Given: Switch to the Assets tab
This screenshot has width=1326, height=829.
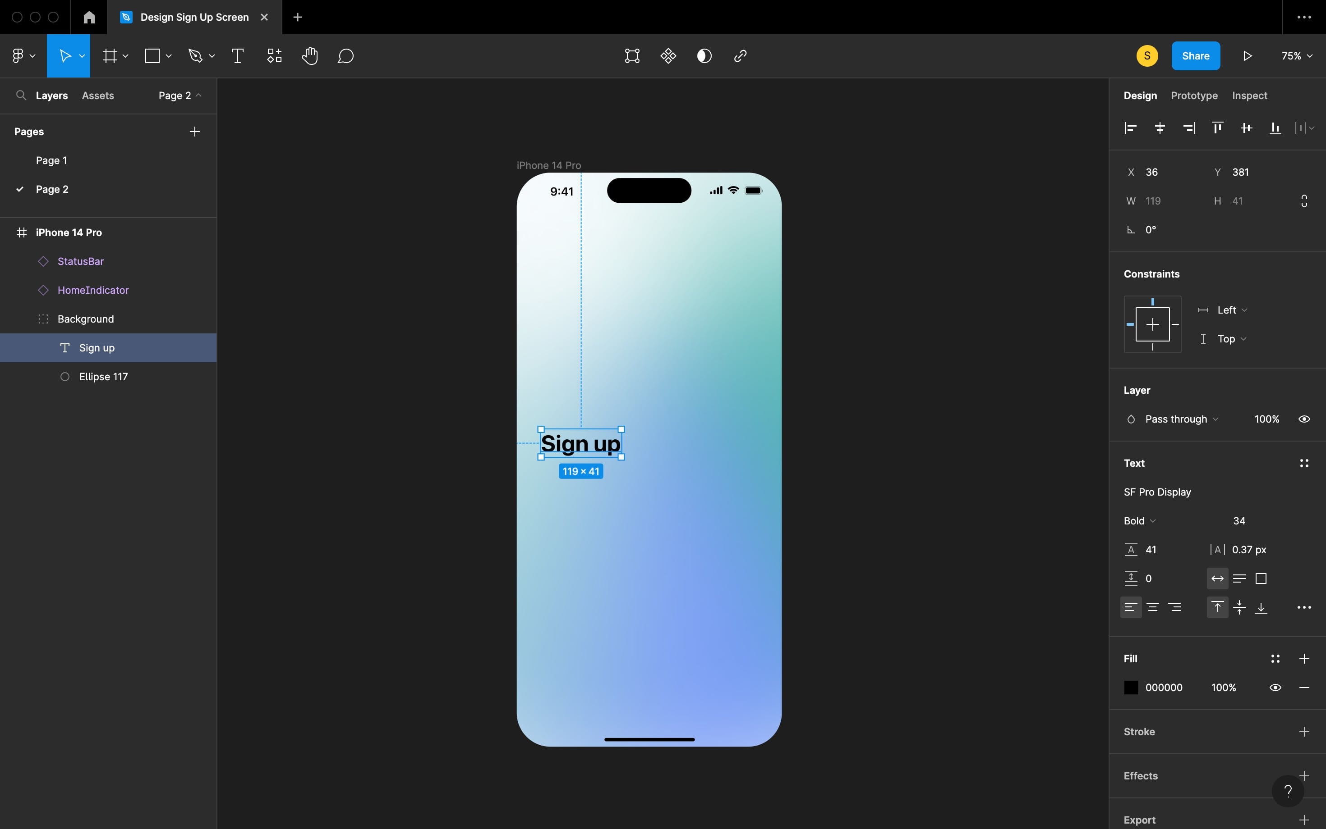Looking at the screenshot, I should pyautogui.click(x=98, y=95).
